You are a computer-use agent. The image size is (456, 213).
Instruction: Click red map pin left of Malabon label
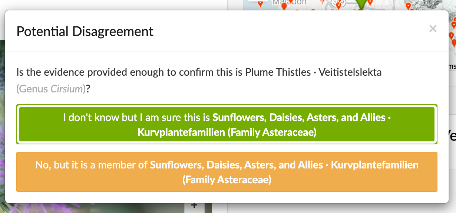(x=260, y=4)
